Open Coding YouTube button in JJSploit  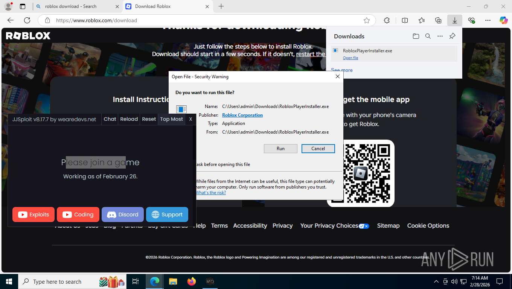pyautogui.click(x=78, y=214)
